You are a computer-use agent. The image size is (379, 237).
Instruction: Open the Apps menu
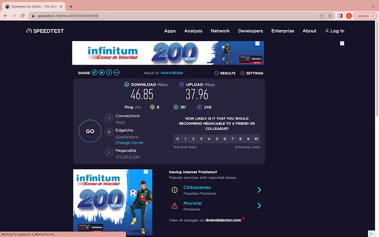(x=170, y=31)
